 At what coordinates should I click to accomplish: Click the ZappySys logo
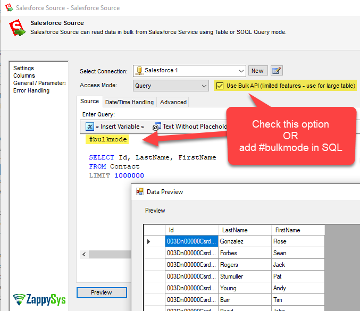[x=39, y=299]
